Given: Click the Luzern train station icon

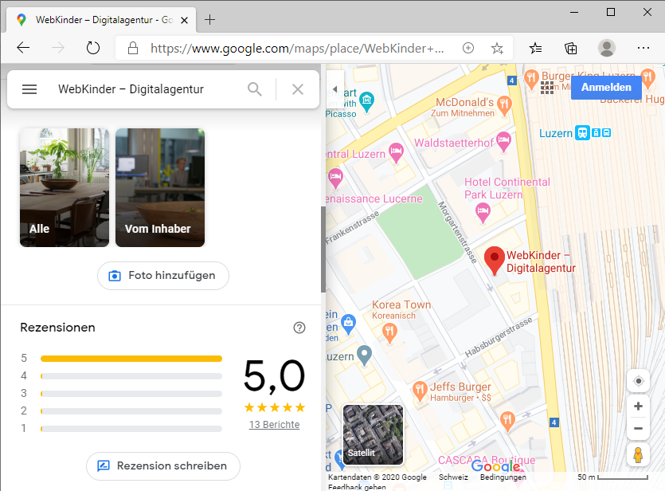Looking at the screenshot, I should pyautogui.click(x=582, y=133).
